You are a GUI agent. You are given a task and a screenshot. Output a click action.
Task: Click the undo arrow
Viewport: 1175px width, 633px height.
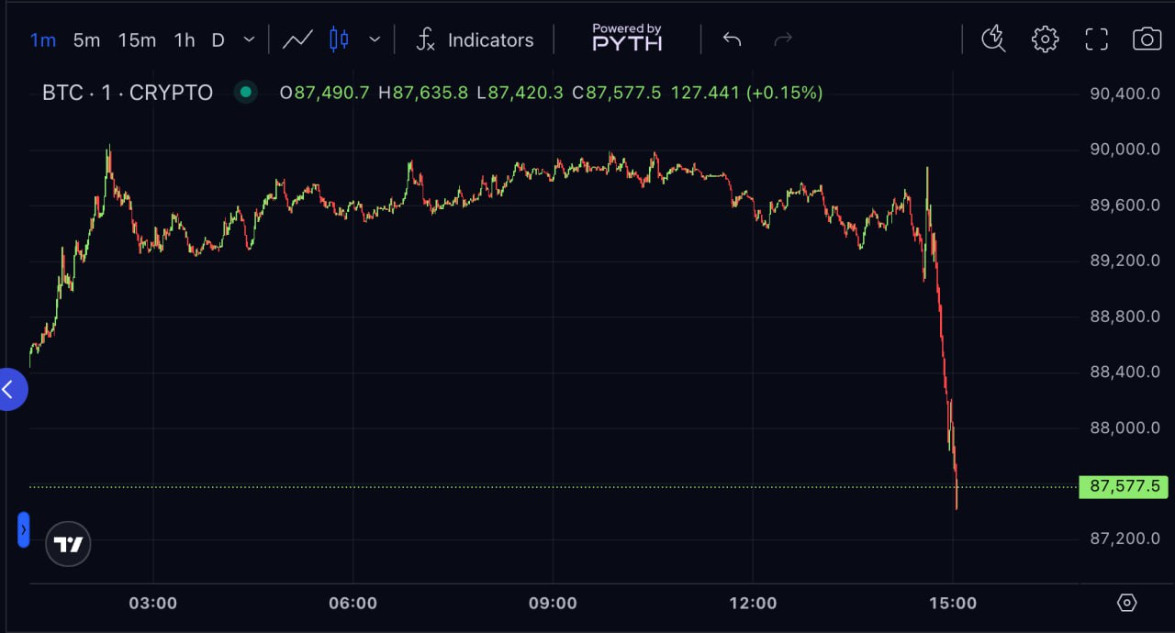732,39
